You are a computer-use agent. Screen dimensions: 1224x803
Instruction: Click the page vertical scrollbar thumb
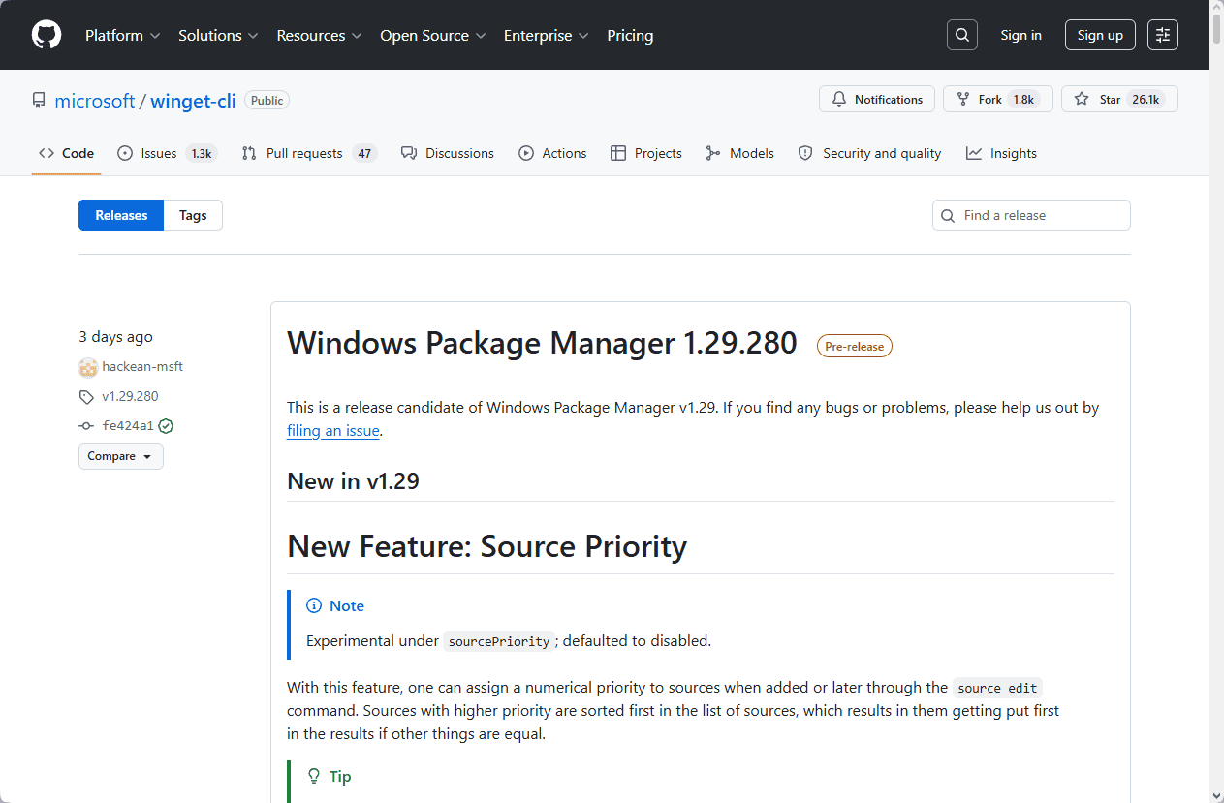coord(1217,29)
